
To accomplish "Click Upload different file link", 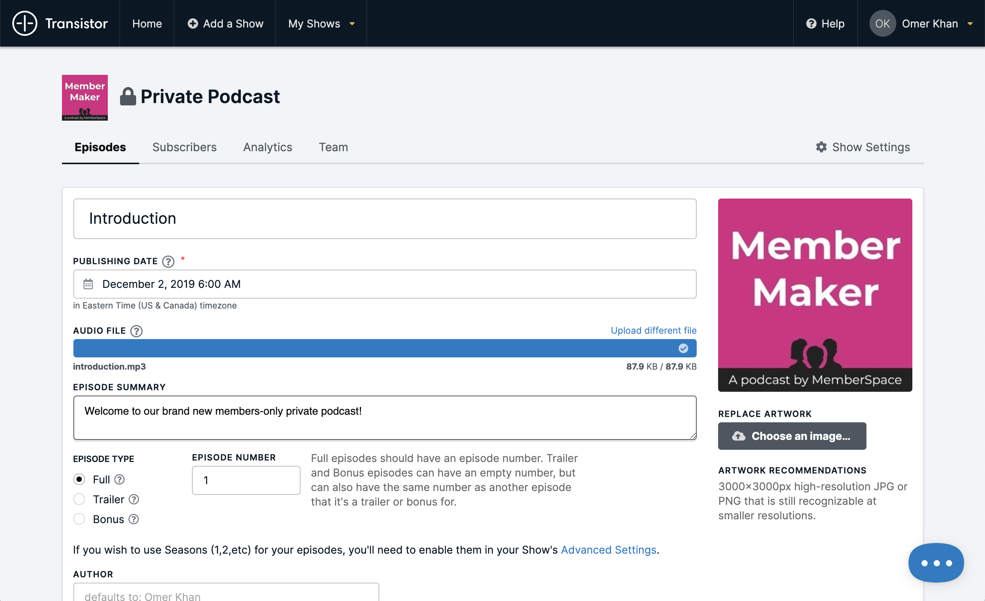I will tap(653, 330).
